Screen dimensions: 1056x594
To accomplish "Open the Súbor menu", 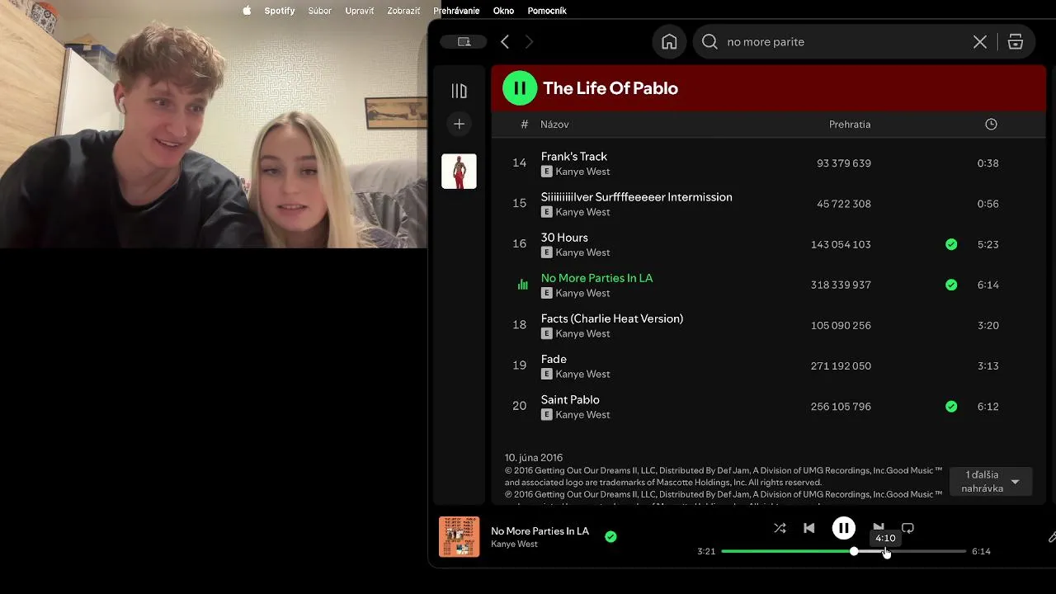I will point(320,11).
